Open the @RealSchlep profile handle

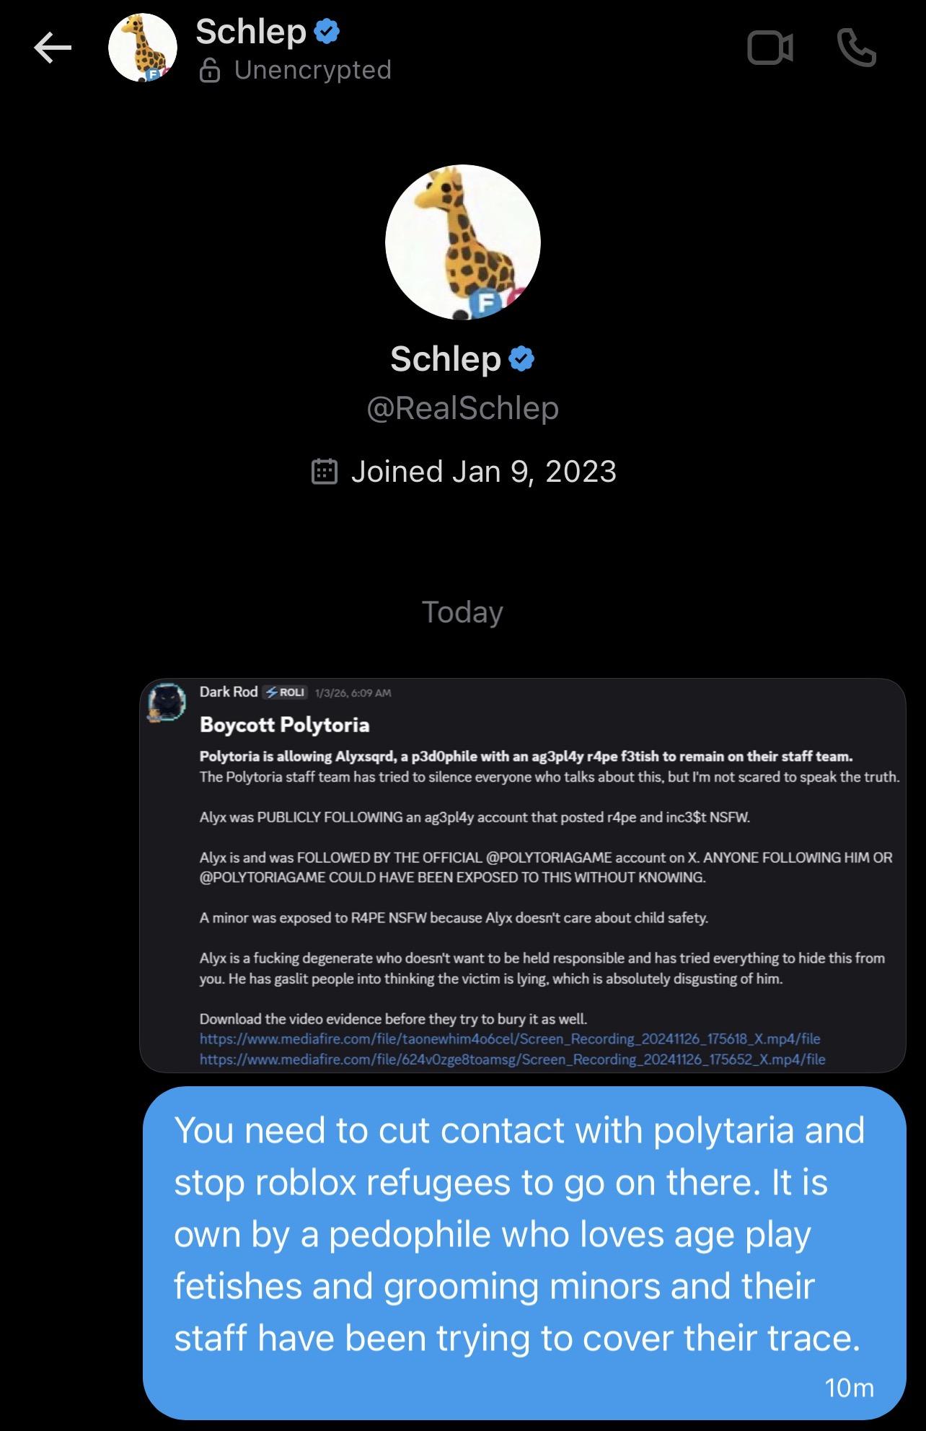pos(463,408)
